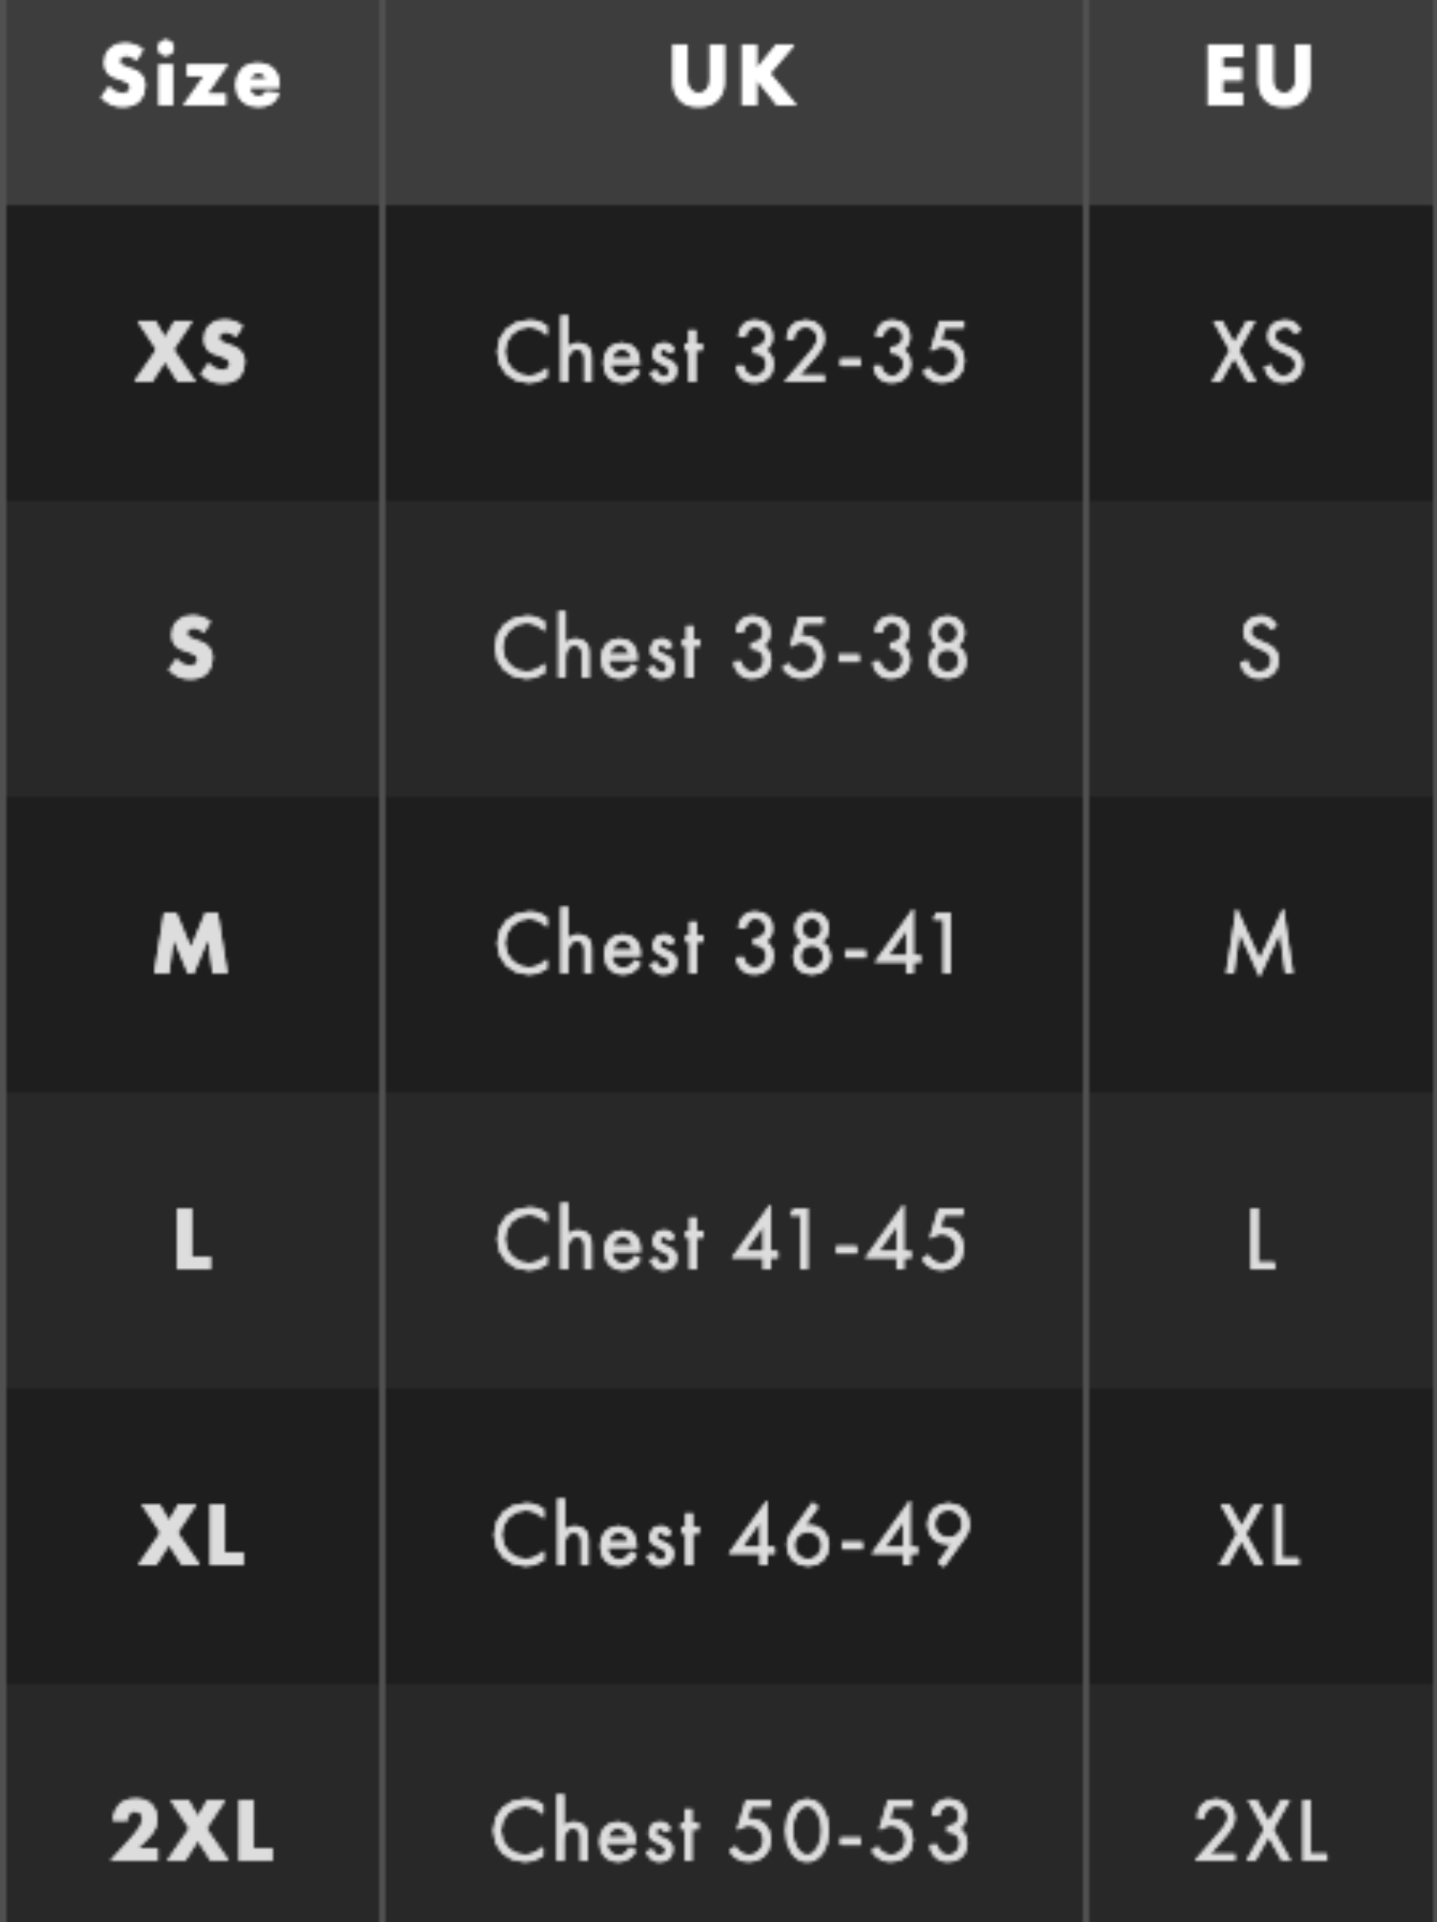Select the Chest 50-53 cell
1437x1922 pixels.
pos(731,1832)
